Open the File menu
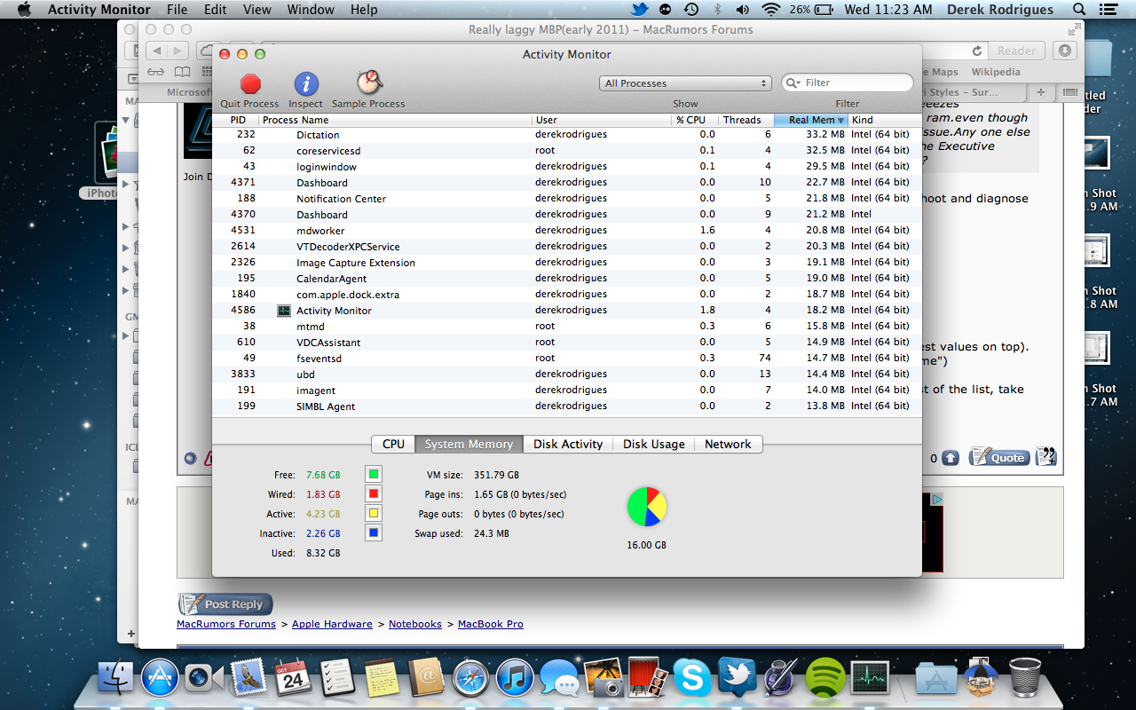 pos(177,10)
